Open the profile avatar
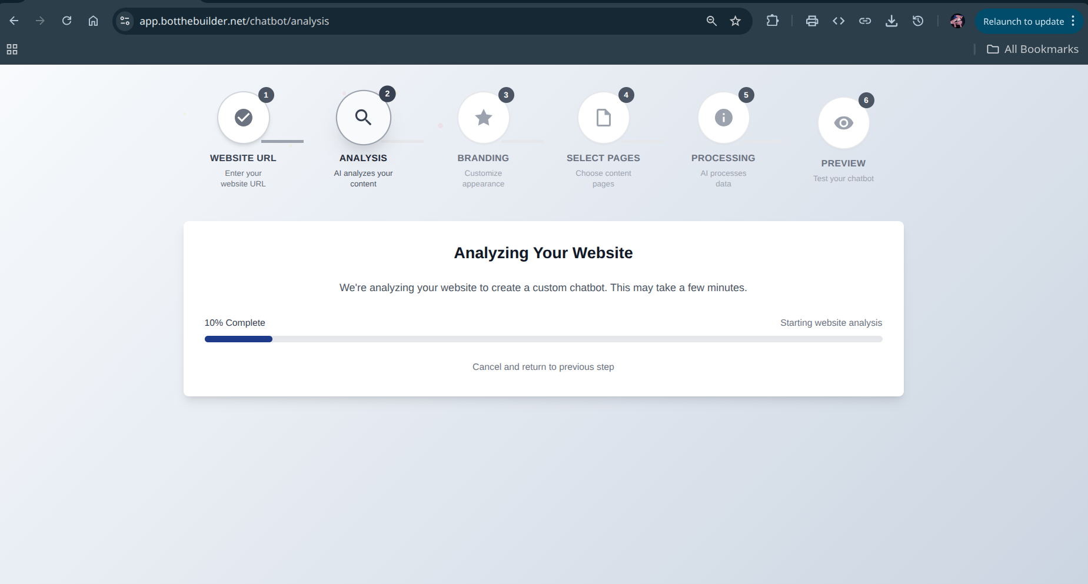The image size is (1088, 584). pos(957,21)
